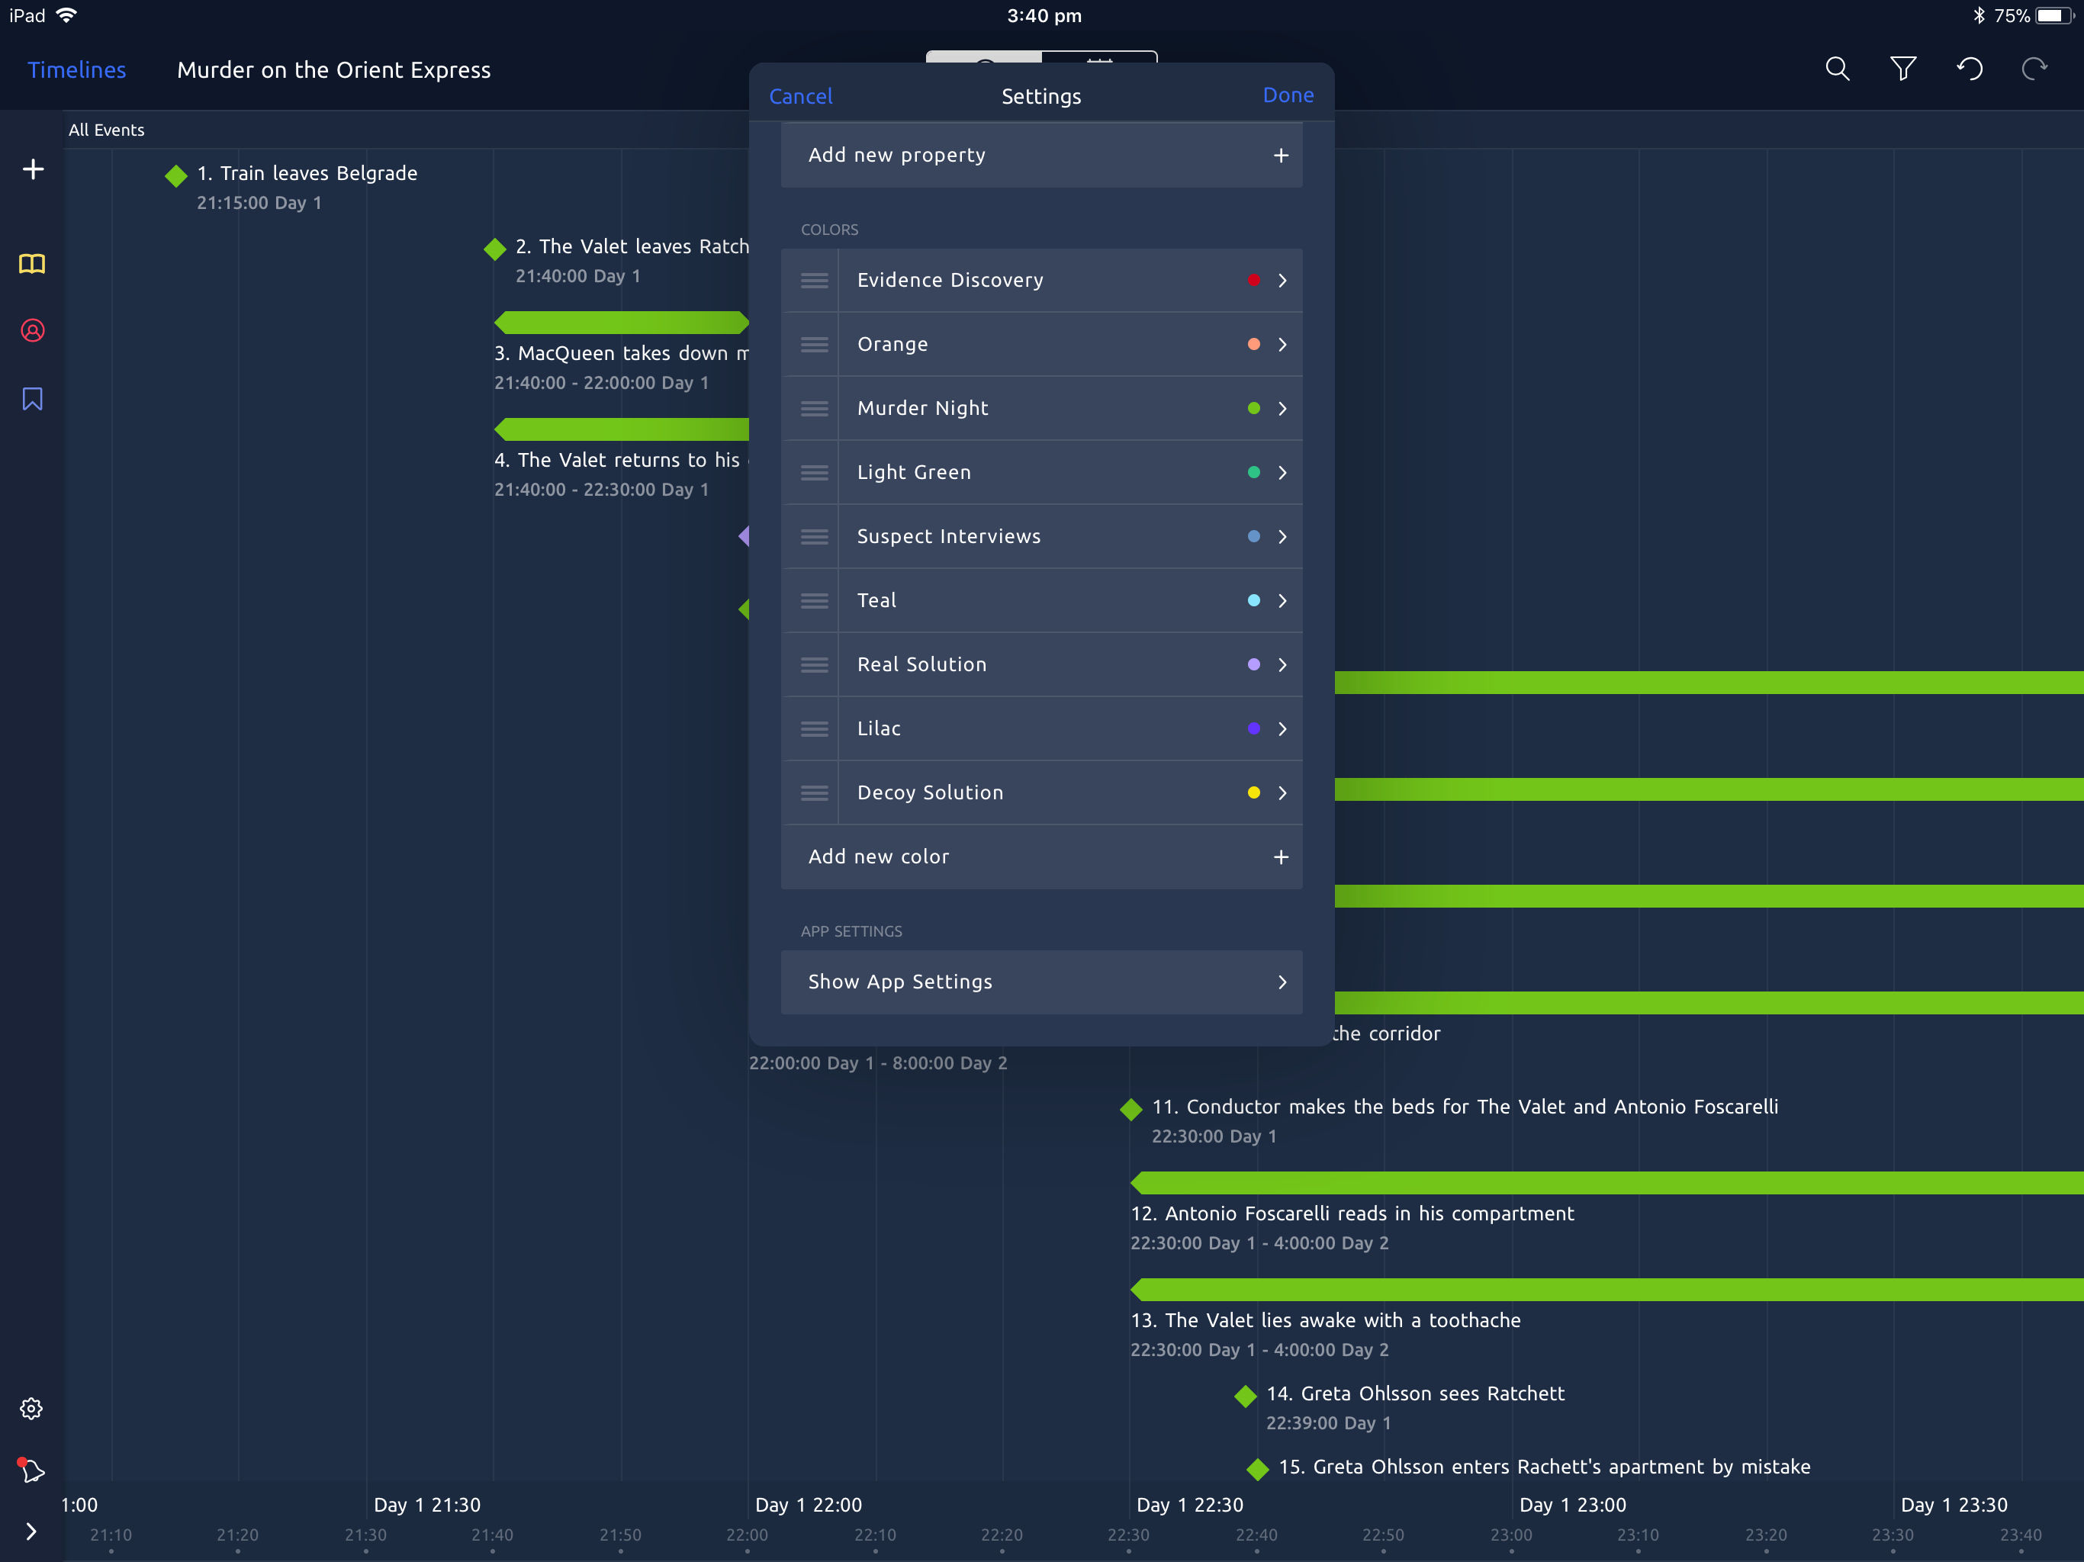The width and height of the screenshot is (2084, 1562).
Task: Open Evidence Discovery color chevron
Action: tap(1282, 281)
